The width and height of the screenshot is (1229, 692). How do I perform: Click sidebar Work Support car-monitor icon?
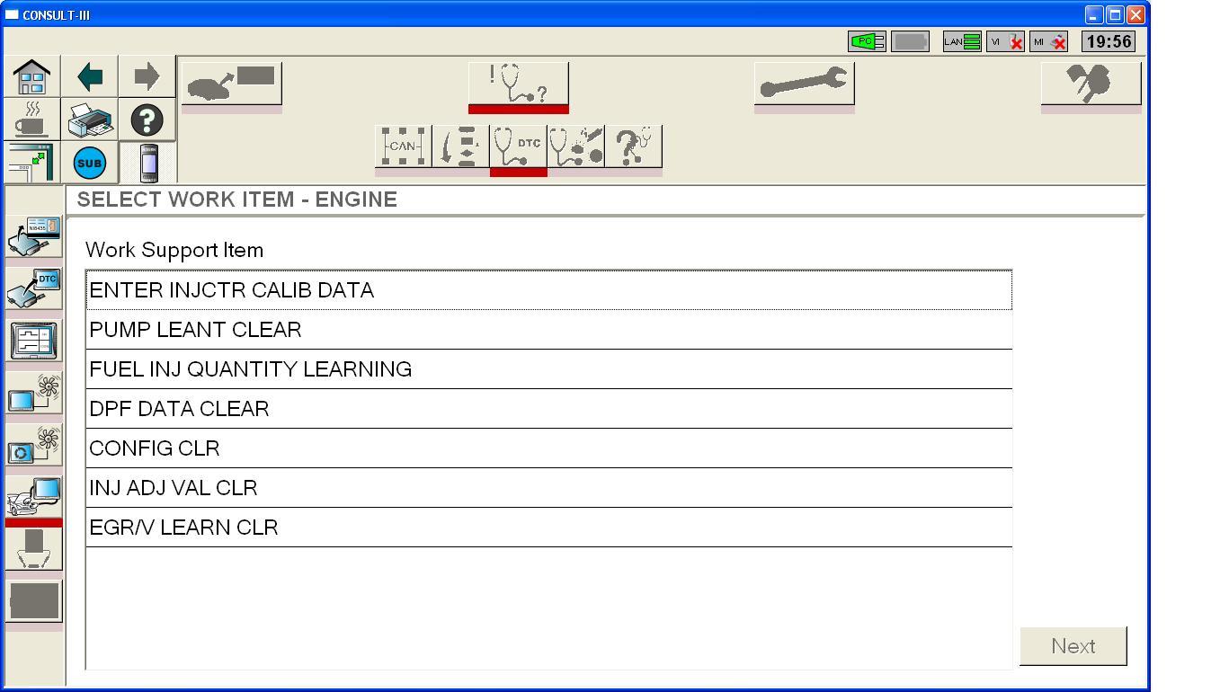[33, 499]
